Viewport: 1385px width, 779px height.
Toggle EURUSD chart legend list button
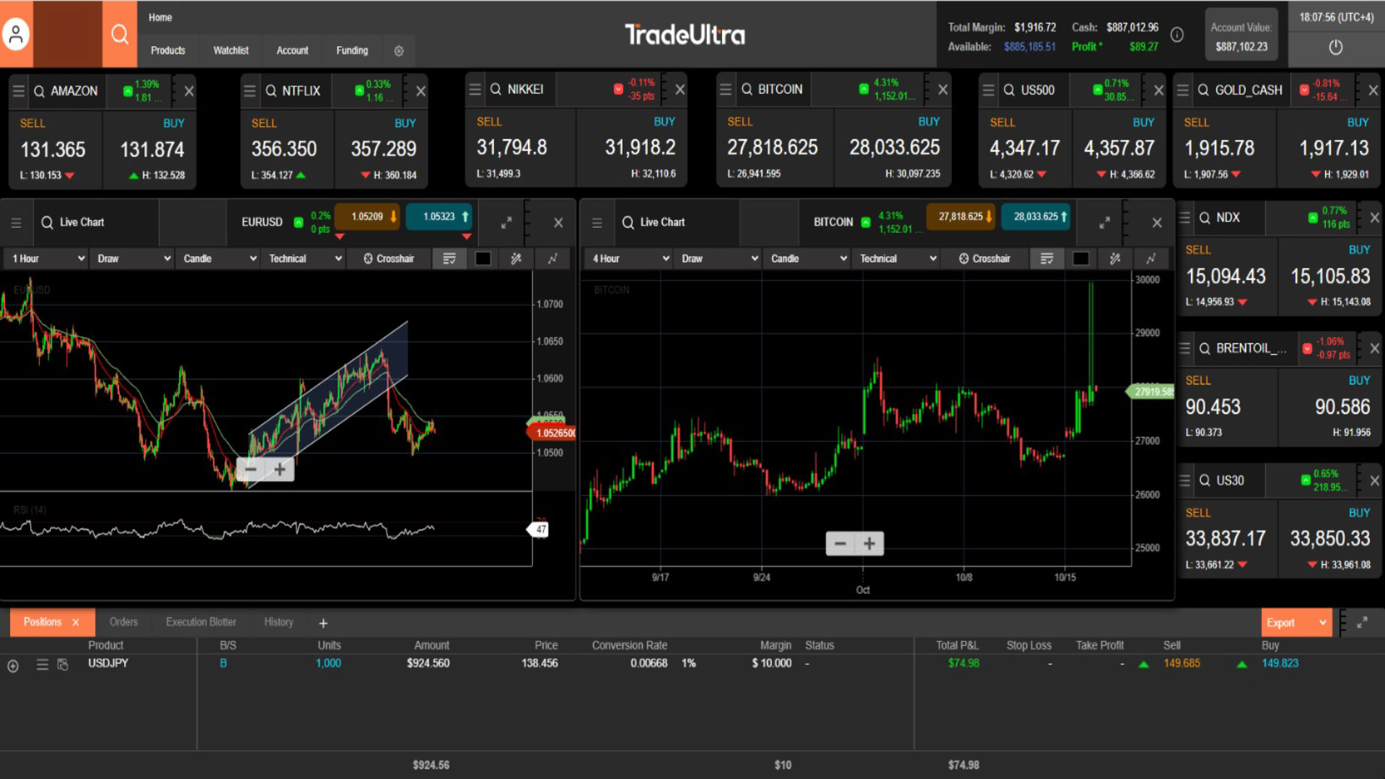449,258
